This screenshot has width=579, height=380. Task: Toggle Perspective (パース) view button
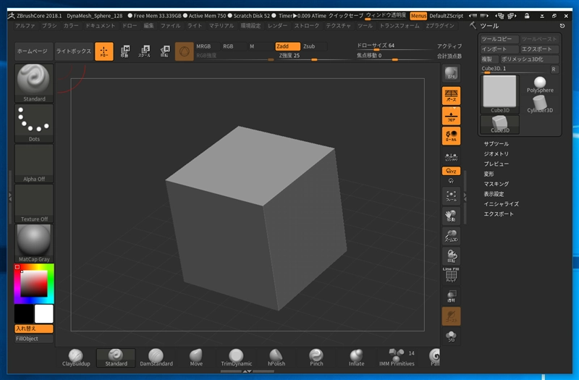click(451, 96)
